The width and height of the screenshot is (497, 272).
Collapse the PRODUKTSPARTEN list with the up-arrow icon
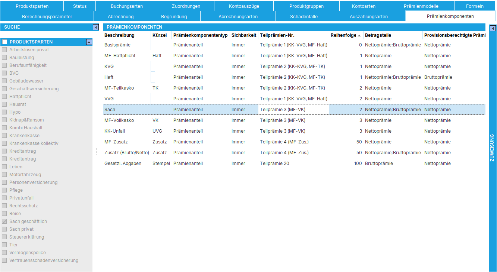click(89, 42)
